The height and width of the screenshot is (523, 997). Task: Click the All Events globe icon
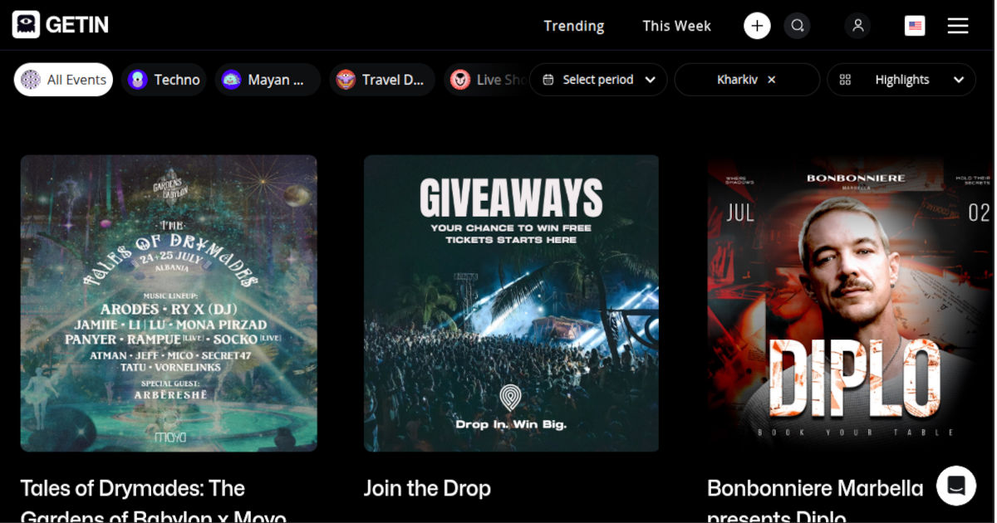[x=31, y=80]
